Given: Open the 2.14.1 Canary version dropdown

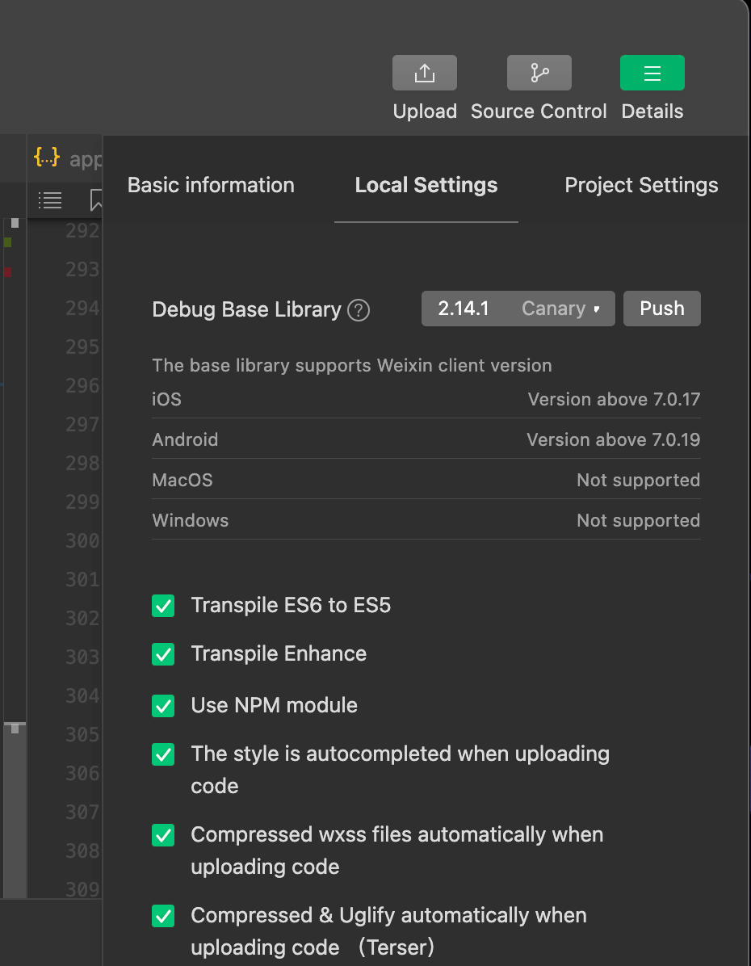Looking at the screenshot, I should click(518, 309).
